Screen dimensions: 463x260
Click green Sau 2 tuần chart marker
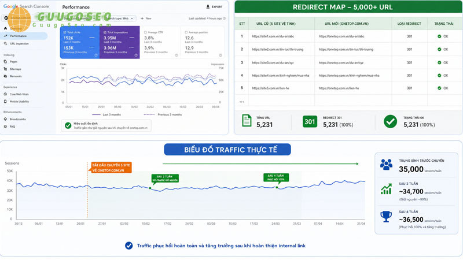(x=165, y=179)
